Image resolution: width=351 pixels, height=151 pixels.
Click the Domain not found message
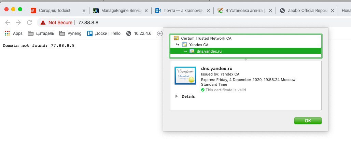[39, 45]
